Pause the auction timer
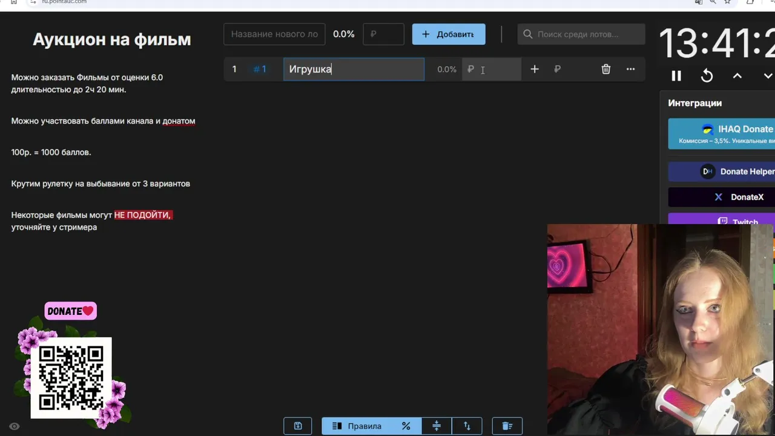 click(x=676, y=76)
